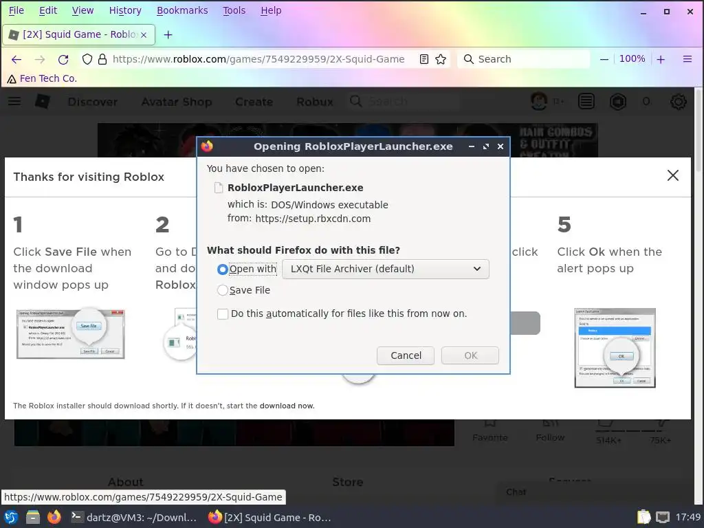Screen dimensions: 704x528
Task: Launch Firefox from the taskbar quick launch
Action: pos(54,517)
